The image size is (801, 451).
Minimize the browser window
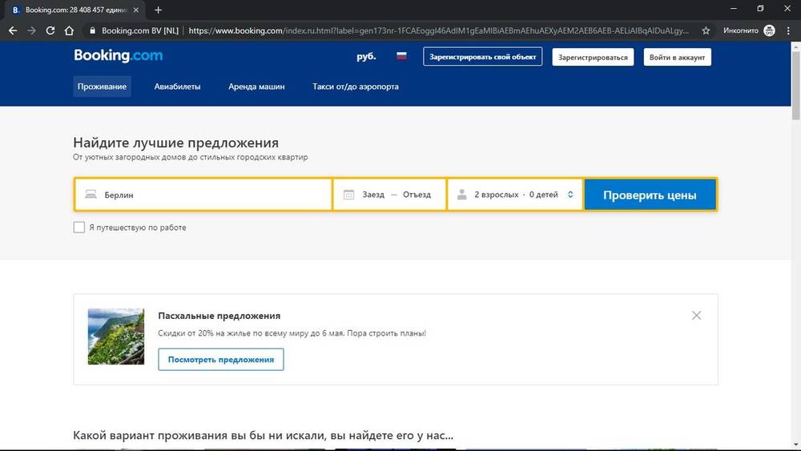tap(734, 9)
